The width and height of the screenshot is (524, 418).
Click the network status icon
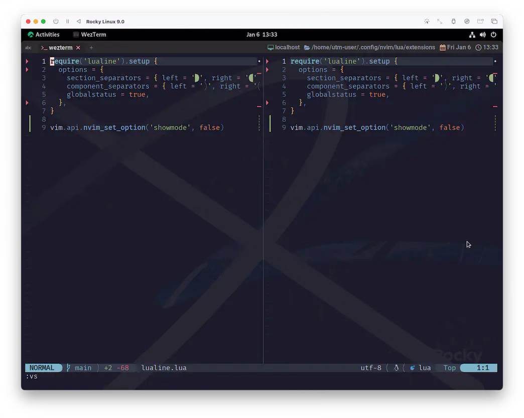tap(472, 35)
